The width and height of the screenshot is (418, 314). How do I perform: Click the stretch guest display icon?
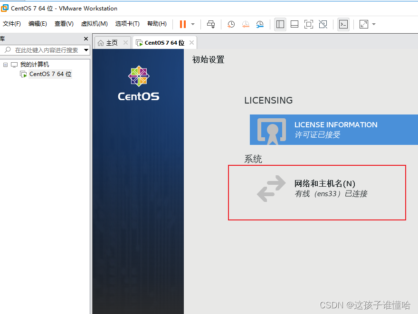point(364,24)
